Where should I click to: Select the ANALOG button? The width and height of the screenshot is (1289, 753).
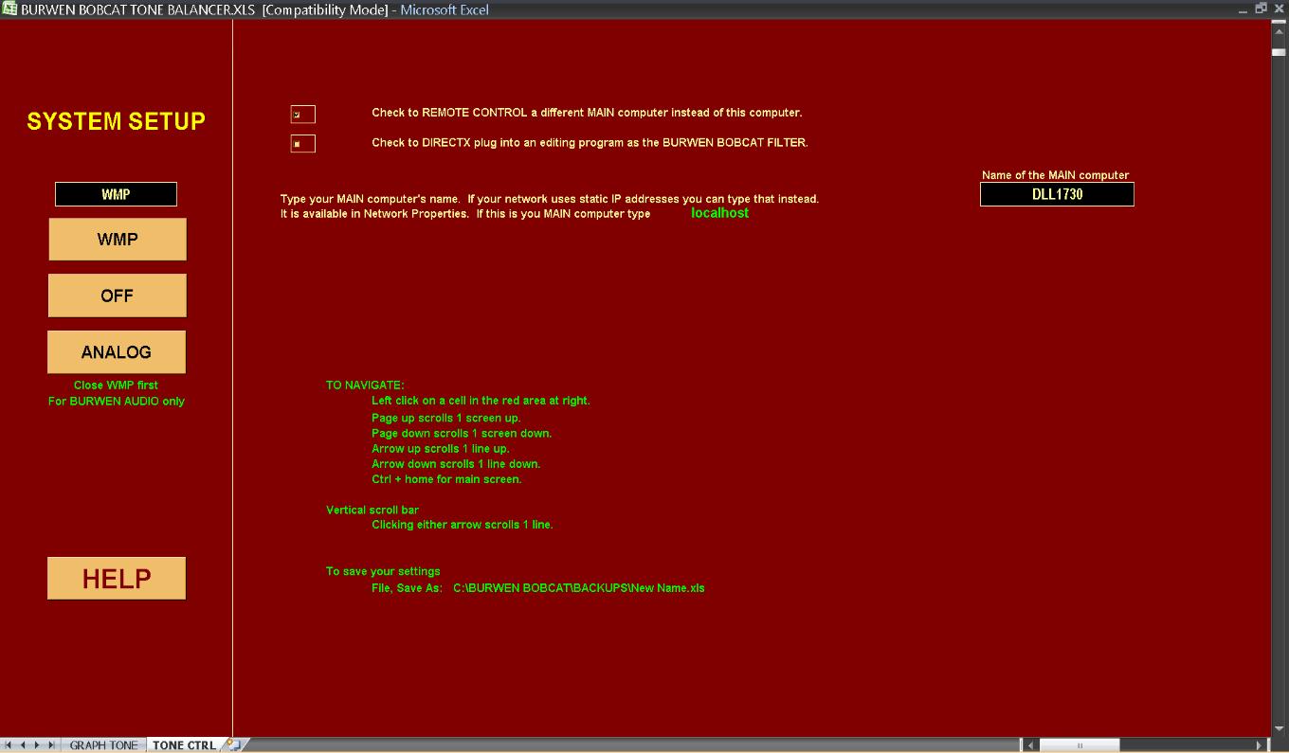pyautogui.click(x=117, y=352)
